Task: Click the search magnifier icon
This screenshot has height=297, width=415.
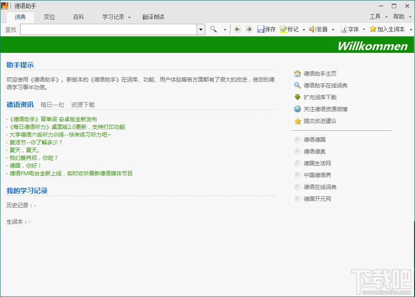Action: pyautogui.click(x=213, y=29)
